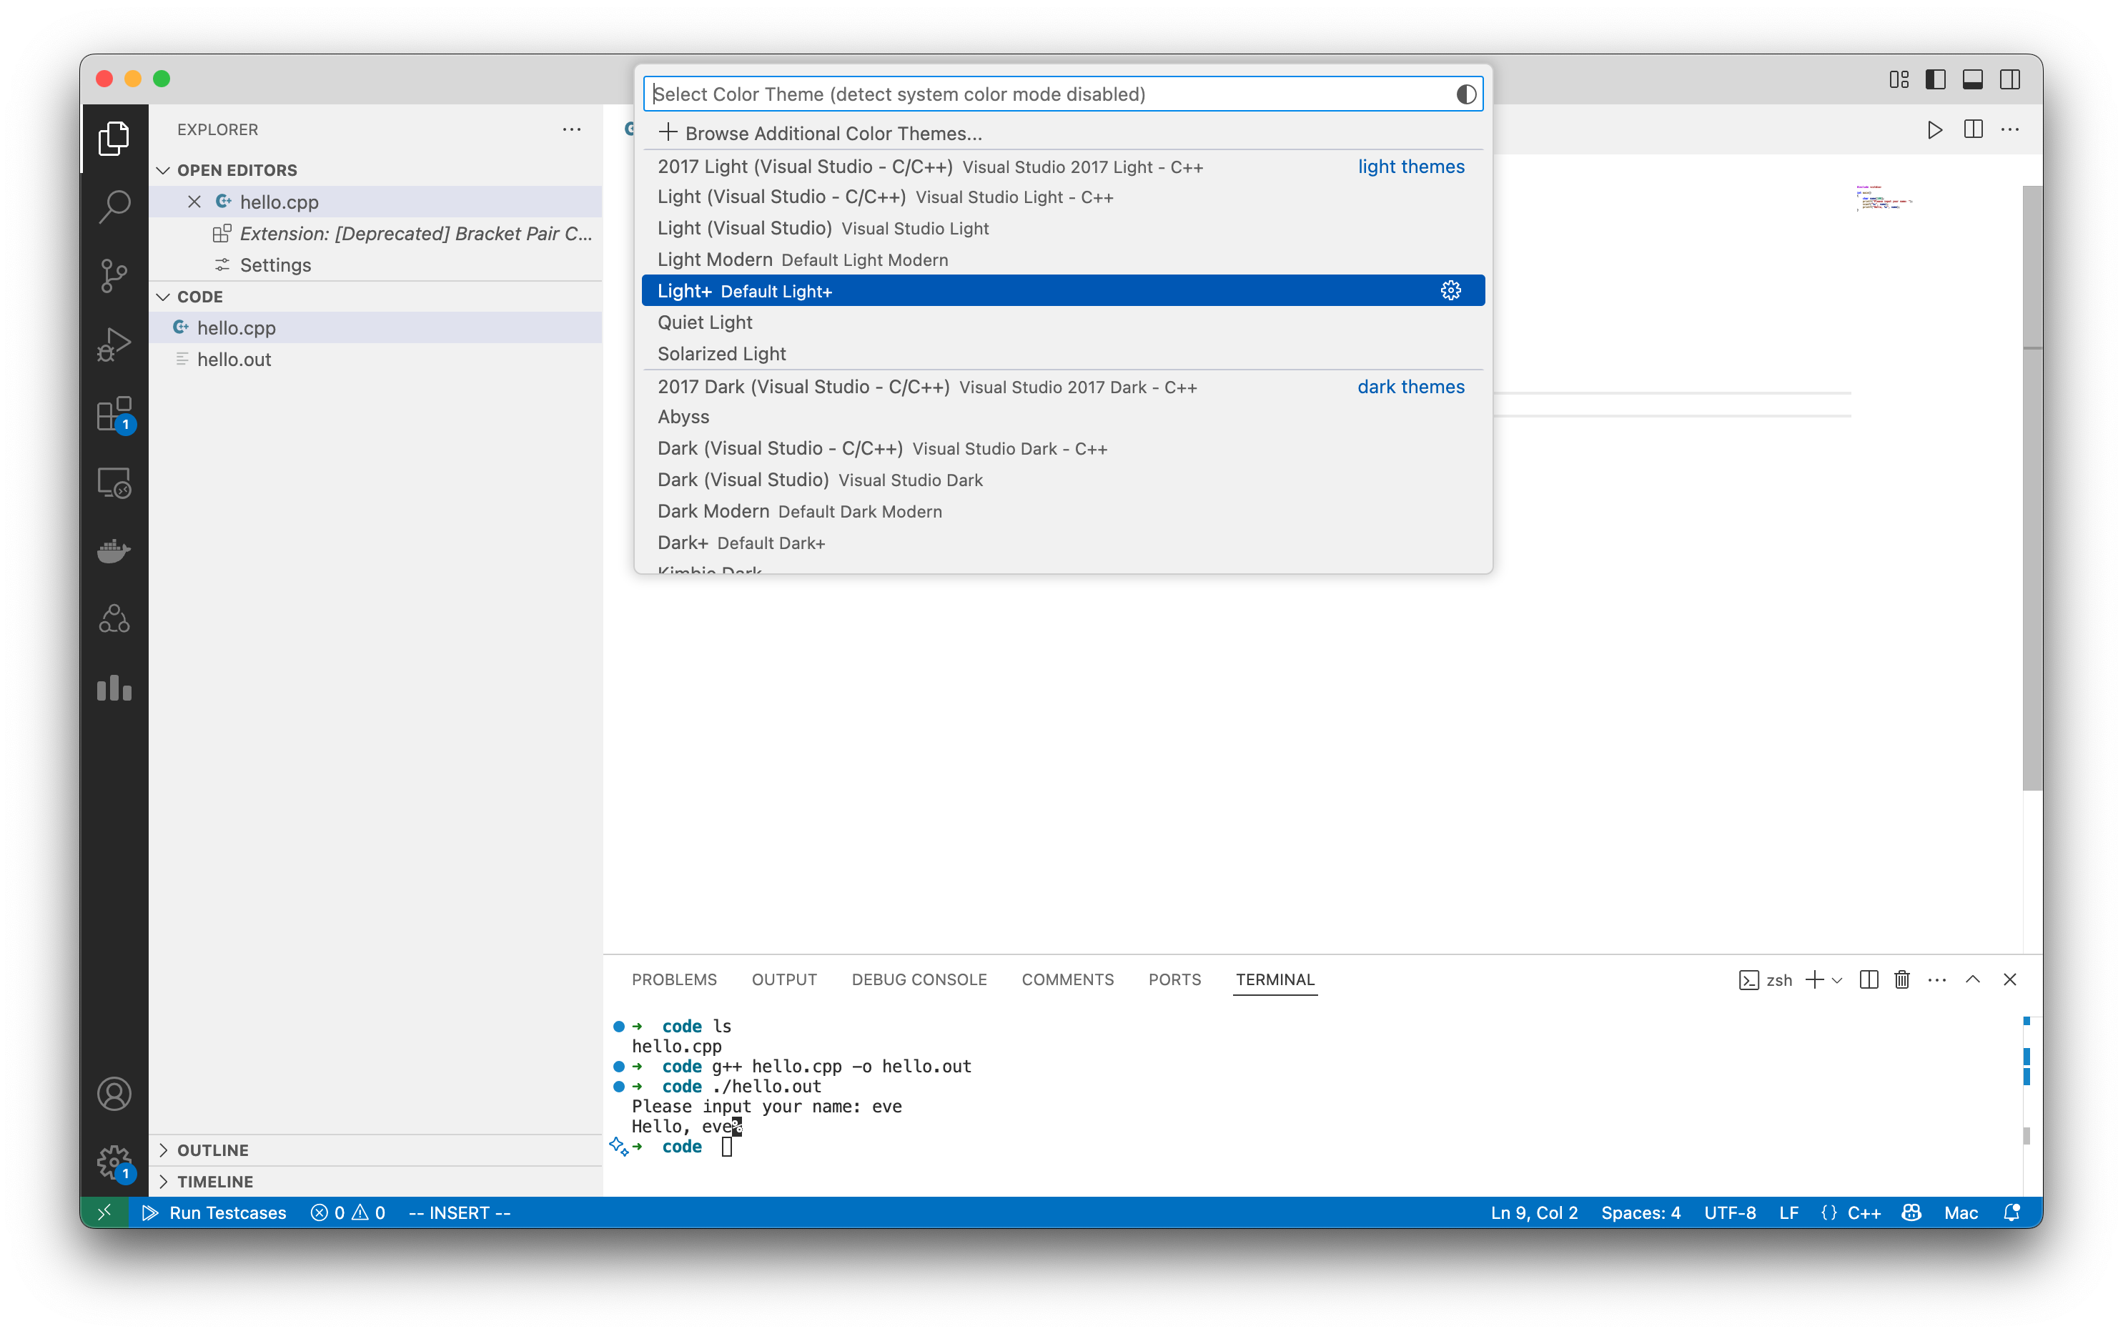The image size is (2123, 1334).
Task: Expand the OUTLINE section
Action: click(164, 1150)
